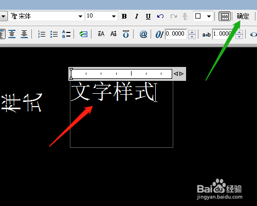This screenshot has height=206, width=257.
Task: Click inside the 文字样式 text
Action: [113, 91]
